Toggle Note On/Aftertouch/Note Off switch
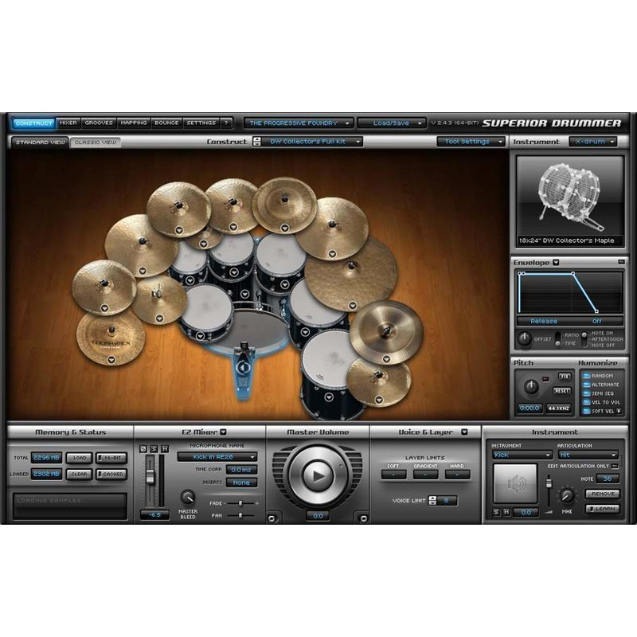 point(584,339)
